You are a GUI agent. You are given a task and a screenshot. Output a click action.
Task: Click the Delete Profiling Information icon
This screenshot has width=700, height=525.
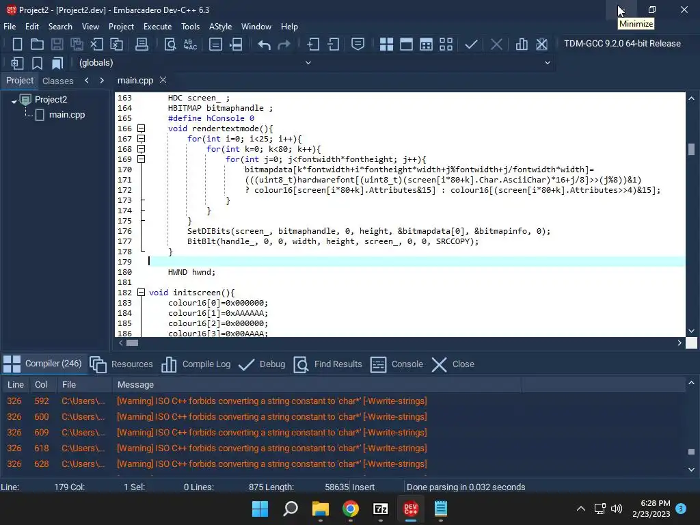point(541,44)
